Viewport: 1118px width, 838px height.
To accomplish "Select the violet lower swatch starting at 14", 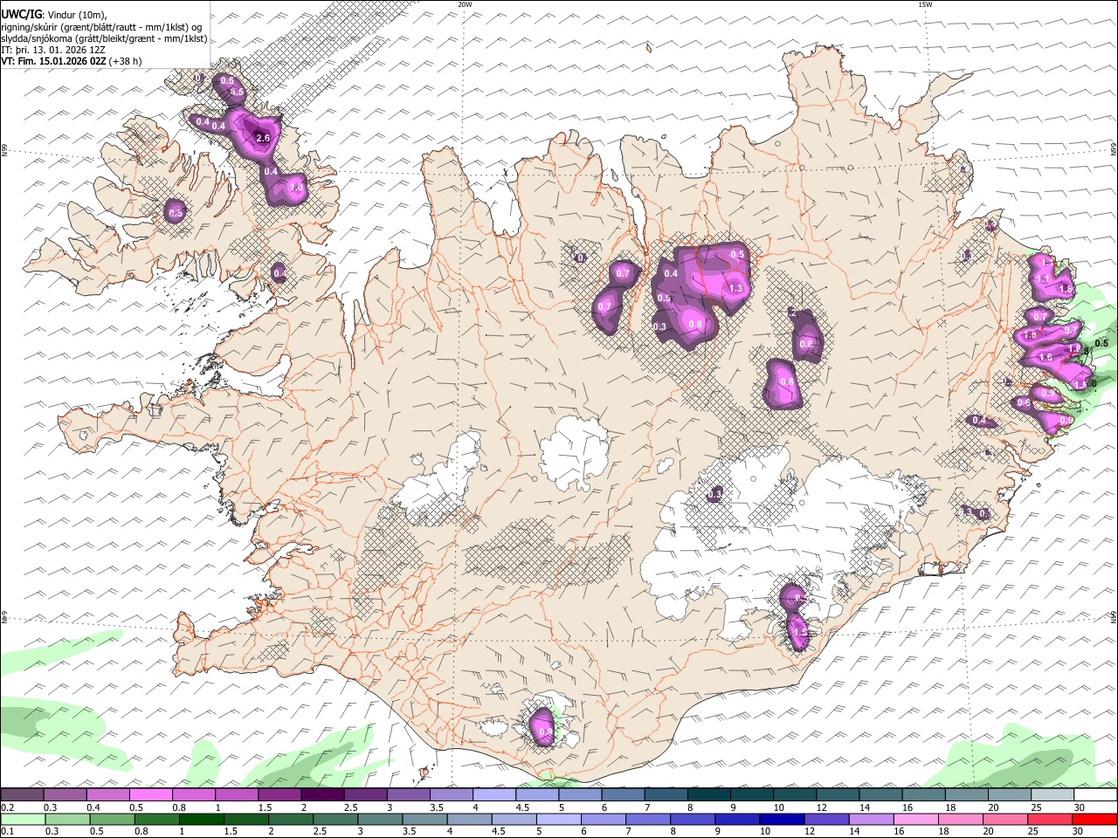I will [871, 820].
